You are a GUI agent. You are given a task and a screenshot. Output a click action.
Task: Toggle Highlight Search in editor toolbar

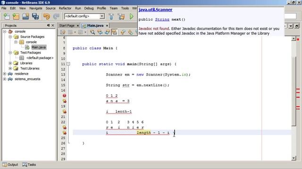tap(114, 32)
